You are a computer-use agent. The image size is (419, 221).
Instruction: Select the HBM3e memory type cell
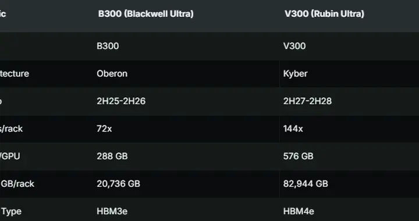click(112, 211)
